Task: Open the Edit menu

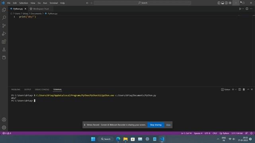Action: click(15, 3)
